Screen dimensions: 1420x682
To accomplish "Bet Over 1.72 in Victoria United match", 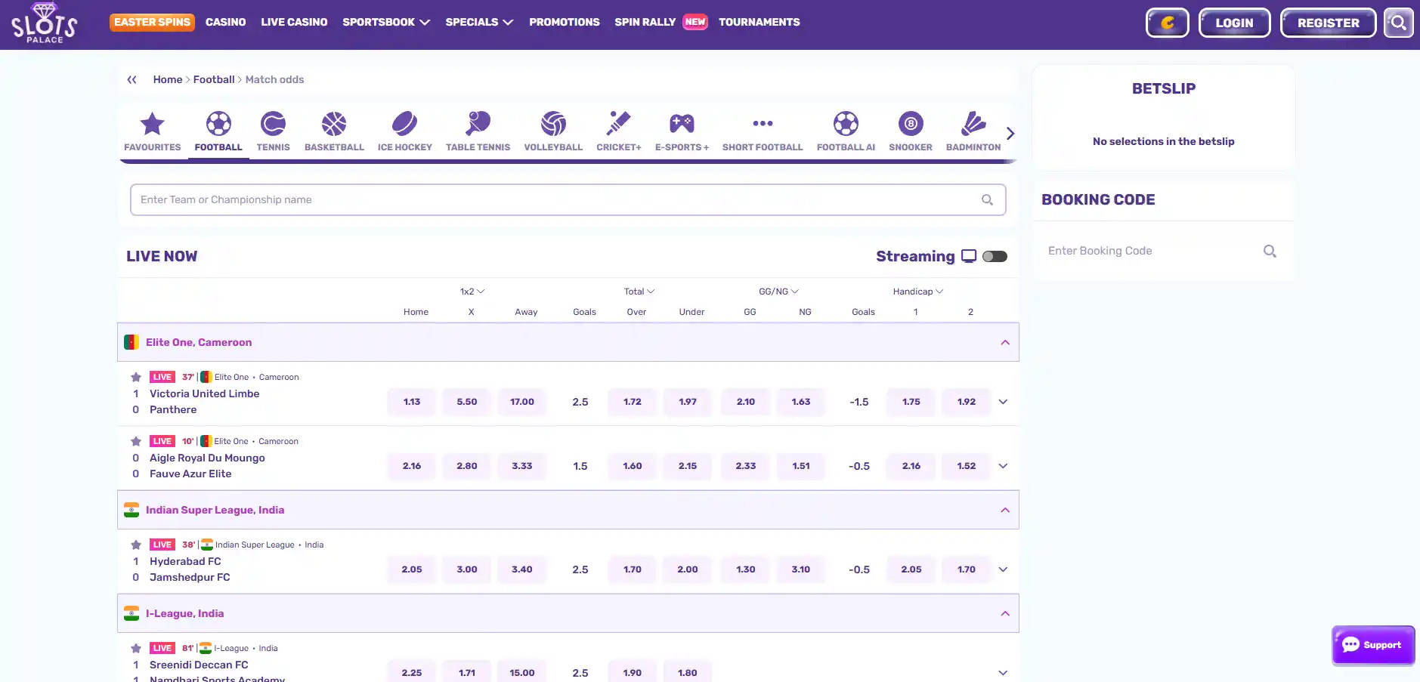I will [x=633, y=402].
